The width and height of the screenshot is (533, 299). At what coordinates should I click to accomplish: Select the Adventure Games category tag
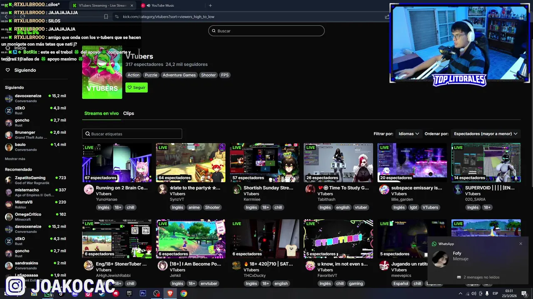tap(179, 75)
